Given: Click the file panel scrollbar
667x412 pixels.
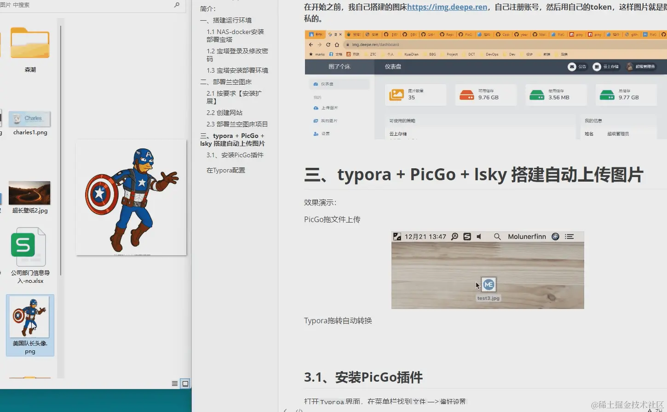Looking at the screenshot, I should (60, 138).
